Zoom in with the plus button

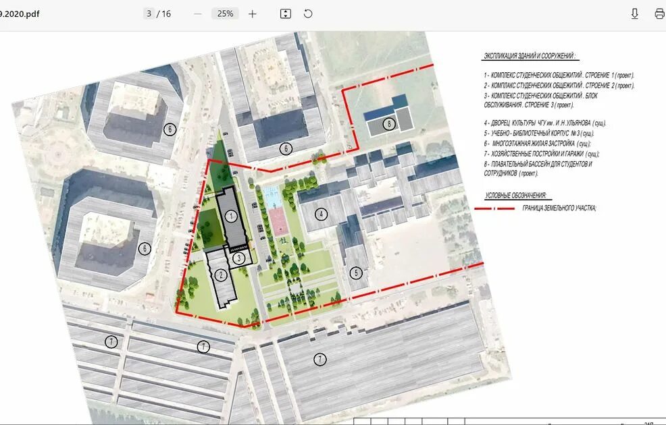point(253,14)
